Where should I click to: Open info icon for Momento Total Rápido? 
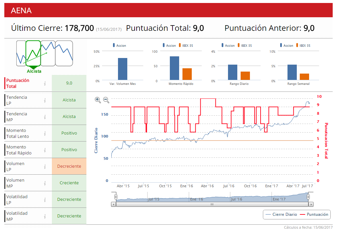click(45, 150)
